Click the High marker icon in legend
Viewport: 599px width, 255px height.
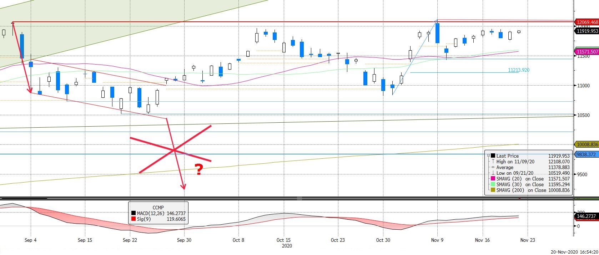tap(493, 162)
